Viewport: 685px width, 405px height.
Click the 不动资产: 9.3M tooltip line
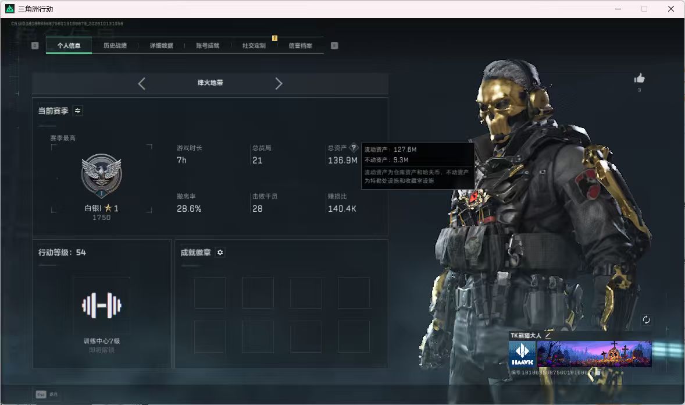click(x=387, y=160)
